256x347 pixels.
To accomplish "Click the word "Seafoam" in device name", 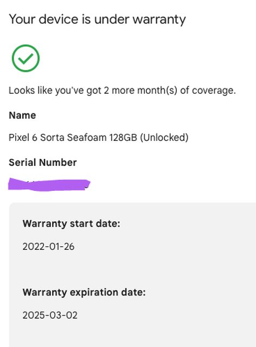I will coord(87,137).
